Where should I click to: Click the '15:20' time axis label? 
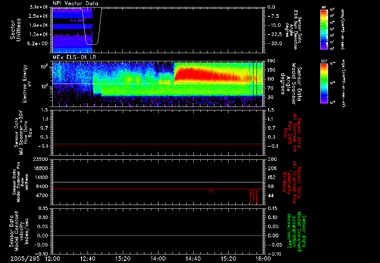coord(228,259)
